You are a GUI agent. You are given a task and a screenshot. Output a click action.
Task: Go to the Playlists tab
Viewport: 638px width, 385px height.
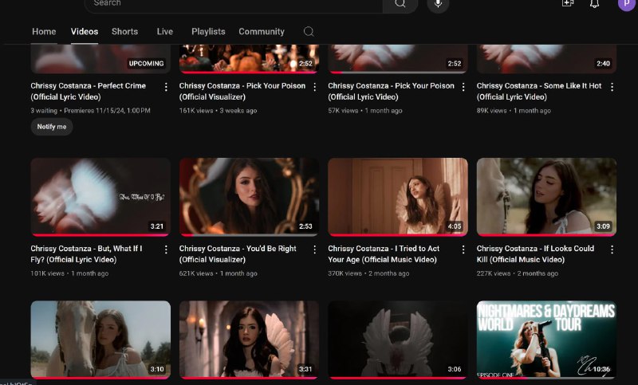click(208, 32)
